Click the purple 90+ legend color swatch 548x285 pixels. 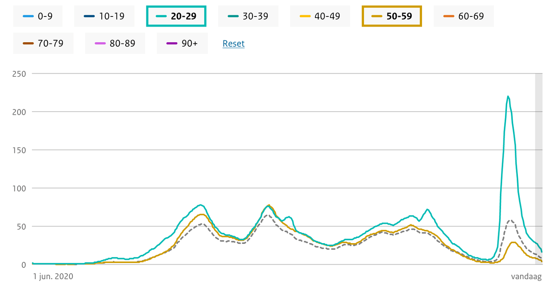(x=172, y=43)
